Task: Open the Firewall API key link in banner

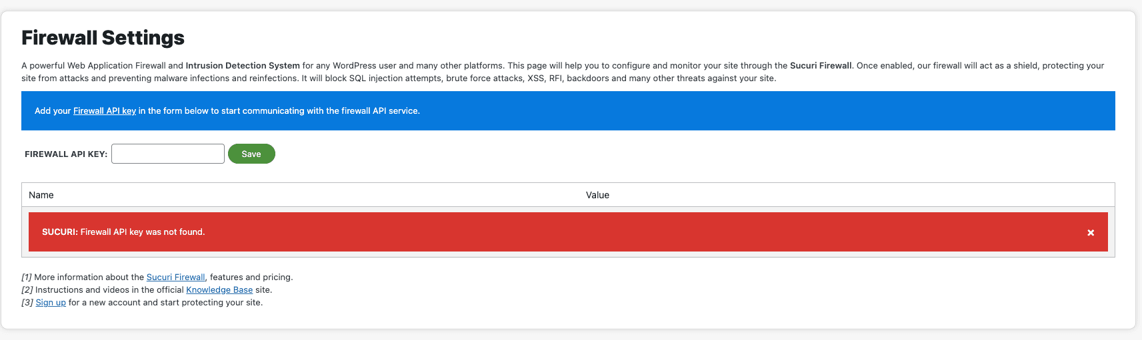Action: point(105,111)
